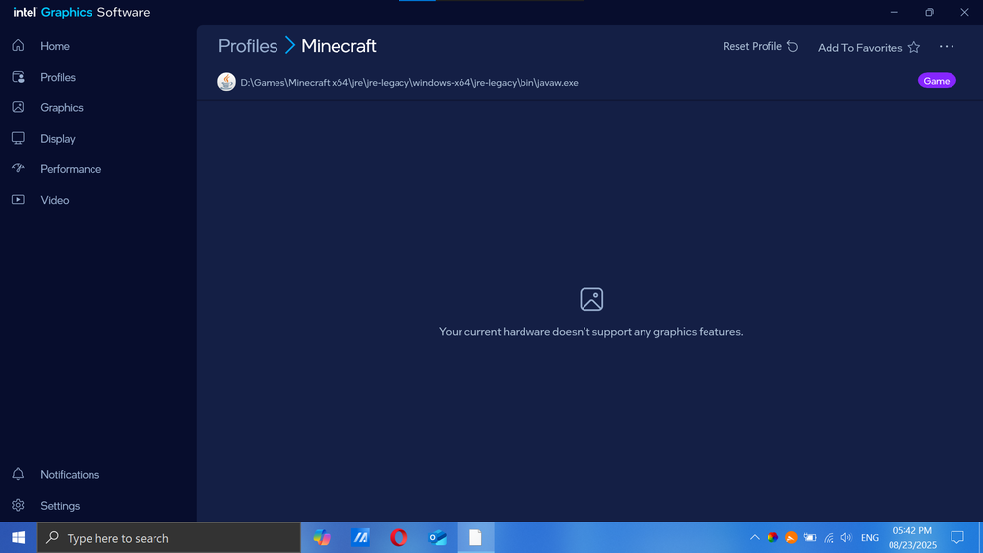
Task: Click the orange tray icon
Action: click(791, 538)
